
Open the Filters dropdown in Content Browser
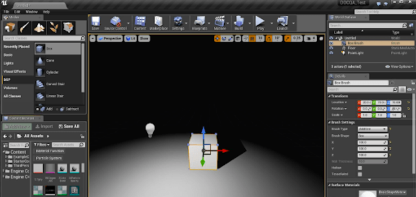point(42,145)
